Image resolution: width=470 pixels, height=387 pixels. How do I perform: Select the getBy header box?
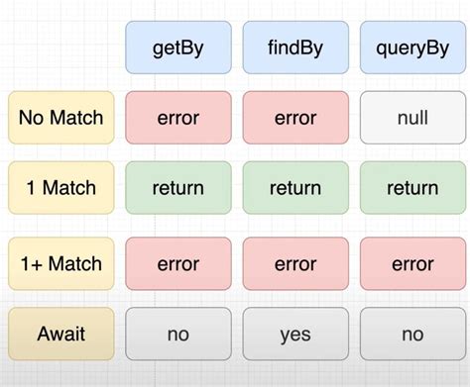178,48
